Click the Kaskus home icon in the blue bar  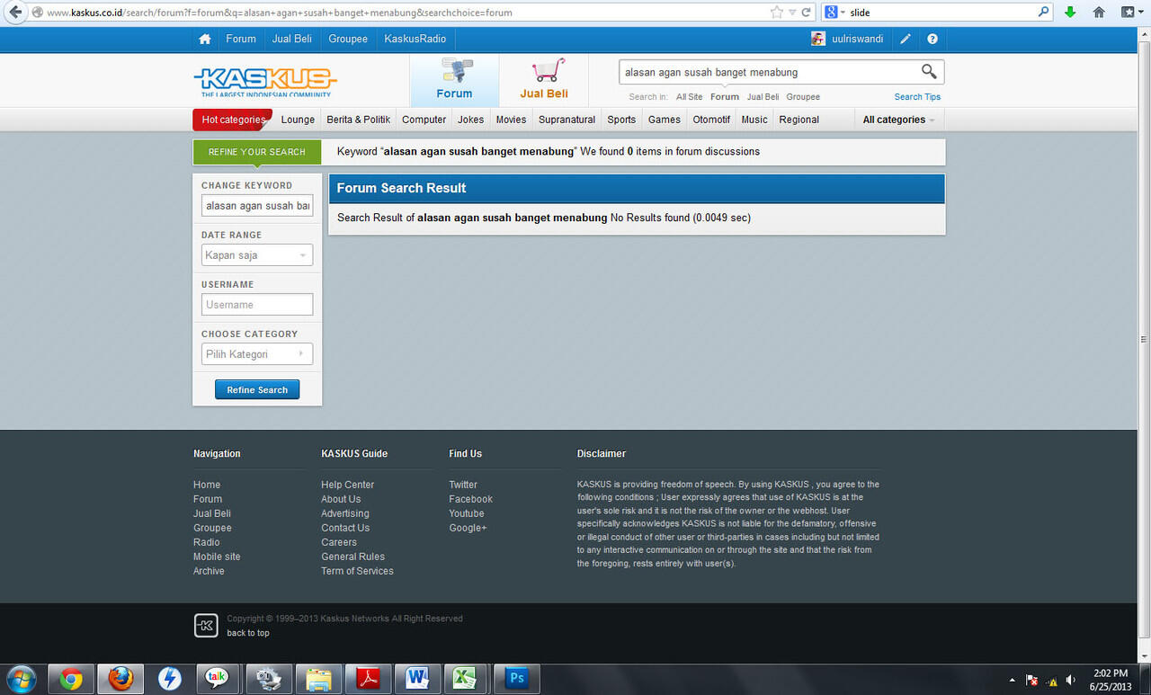click(x=205, y=40)
